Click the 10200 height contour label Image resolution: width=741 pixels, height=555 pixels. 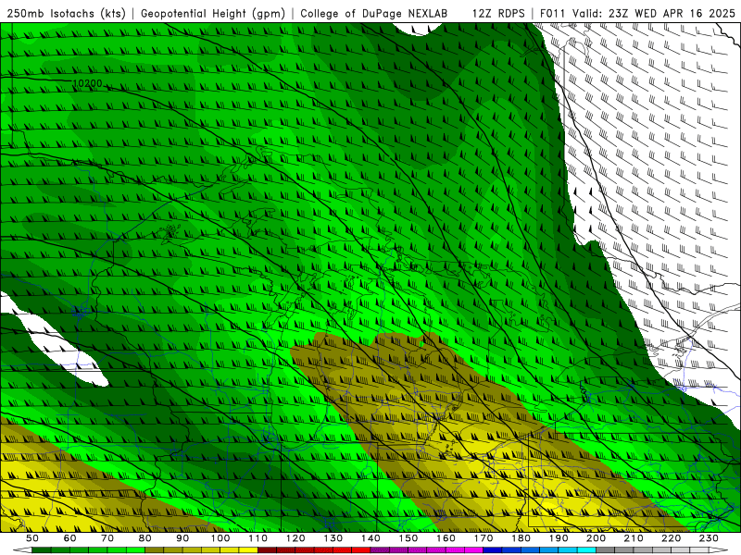[x=88, y=84]
